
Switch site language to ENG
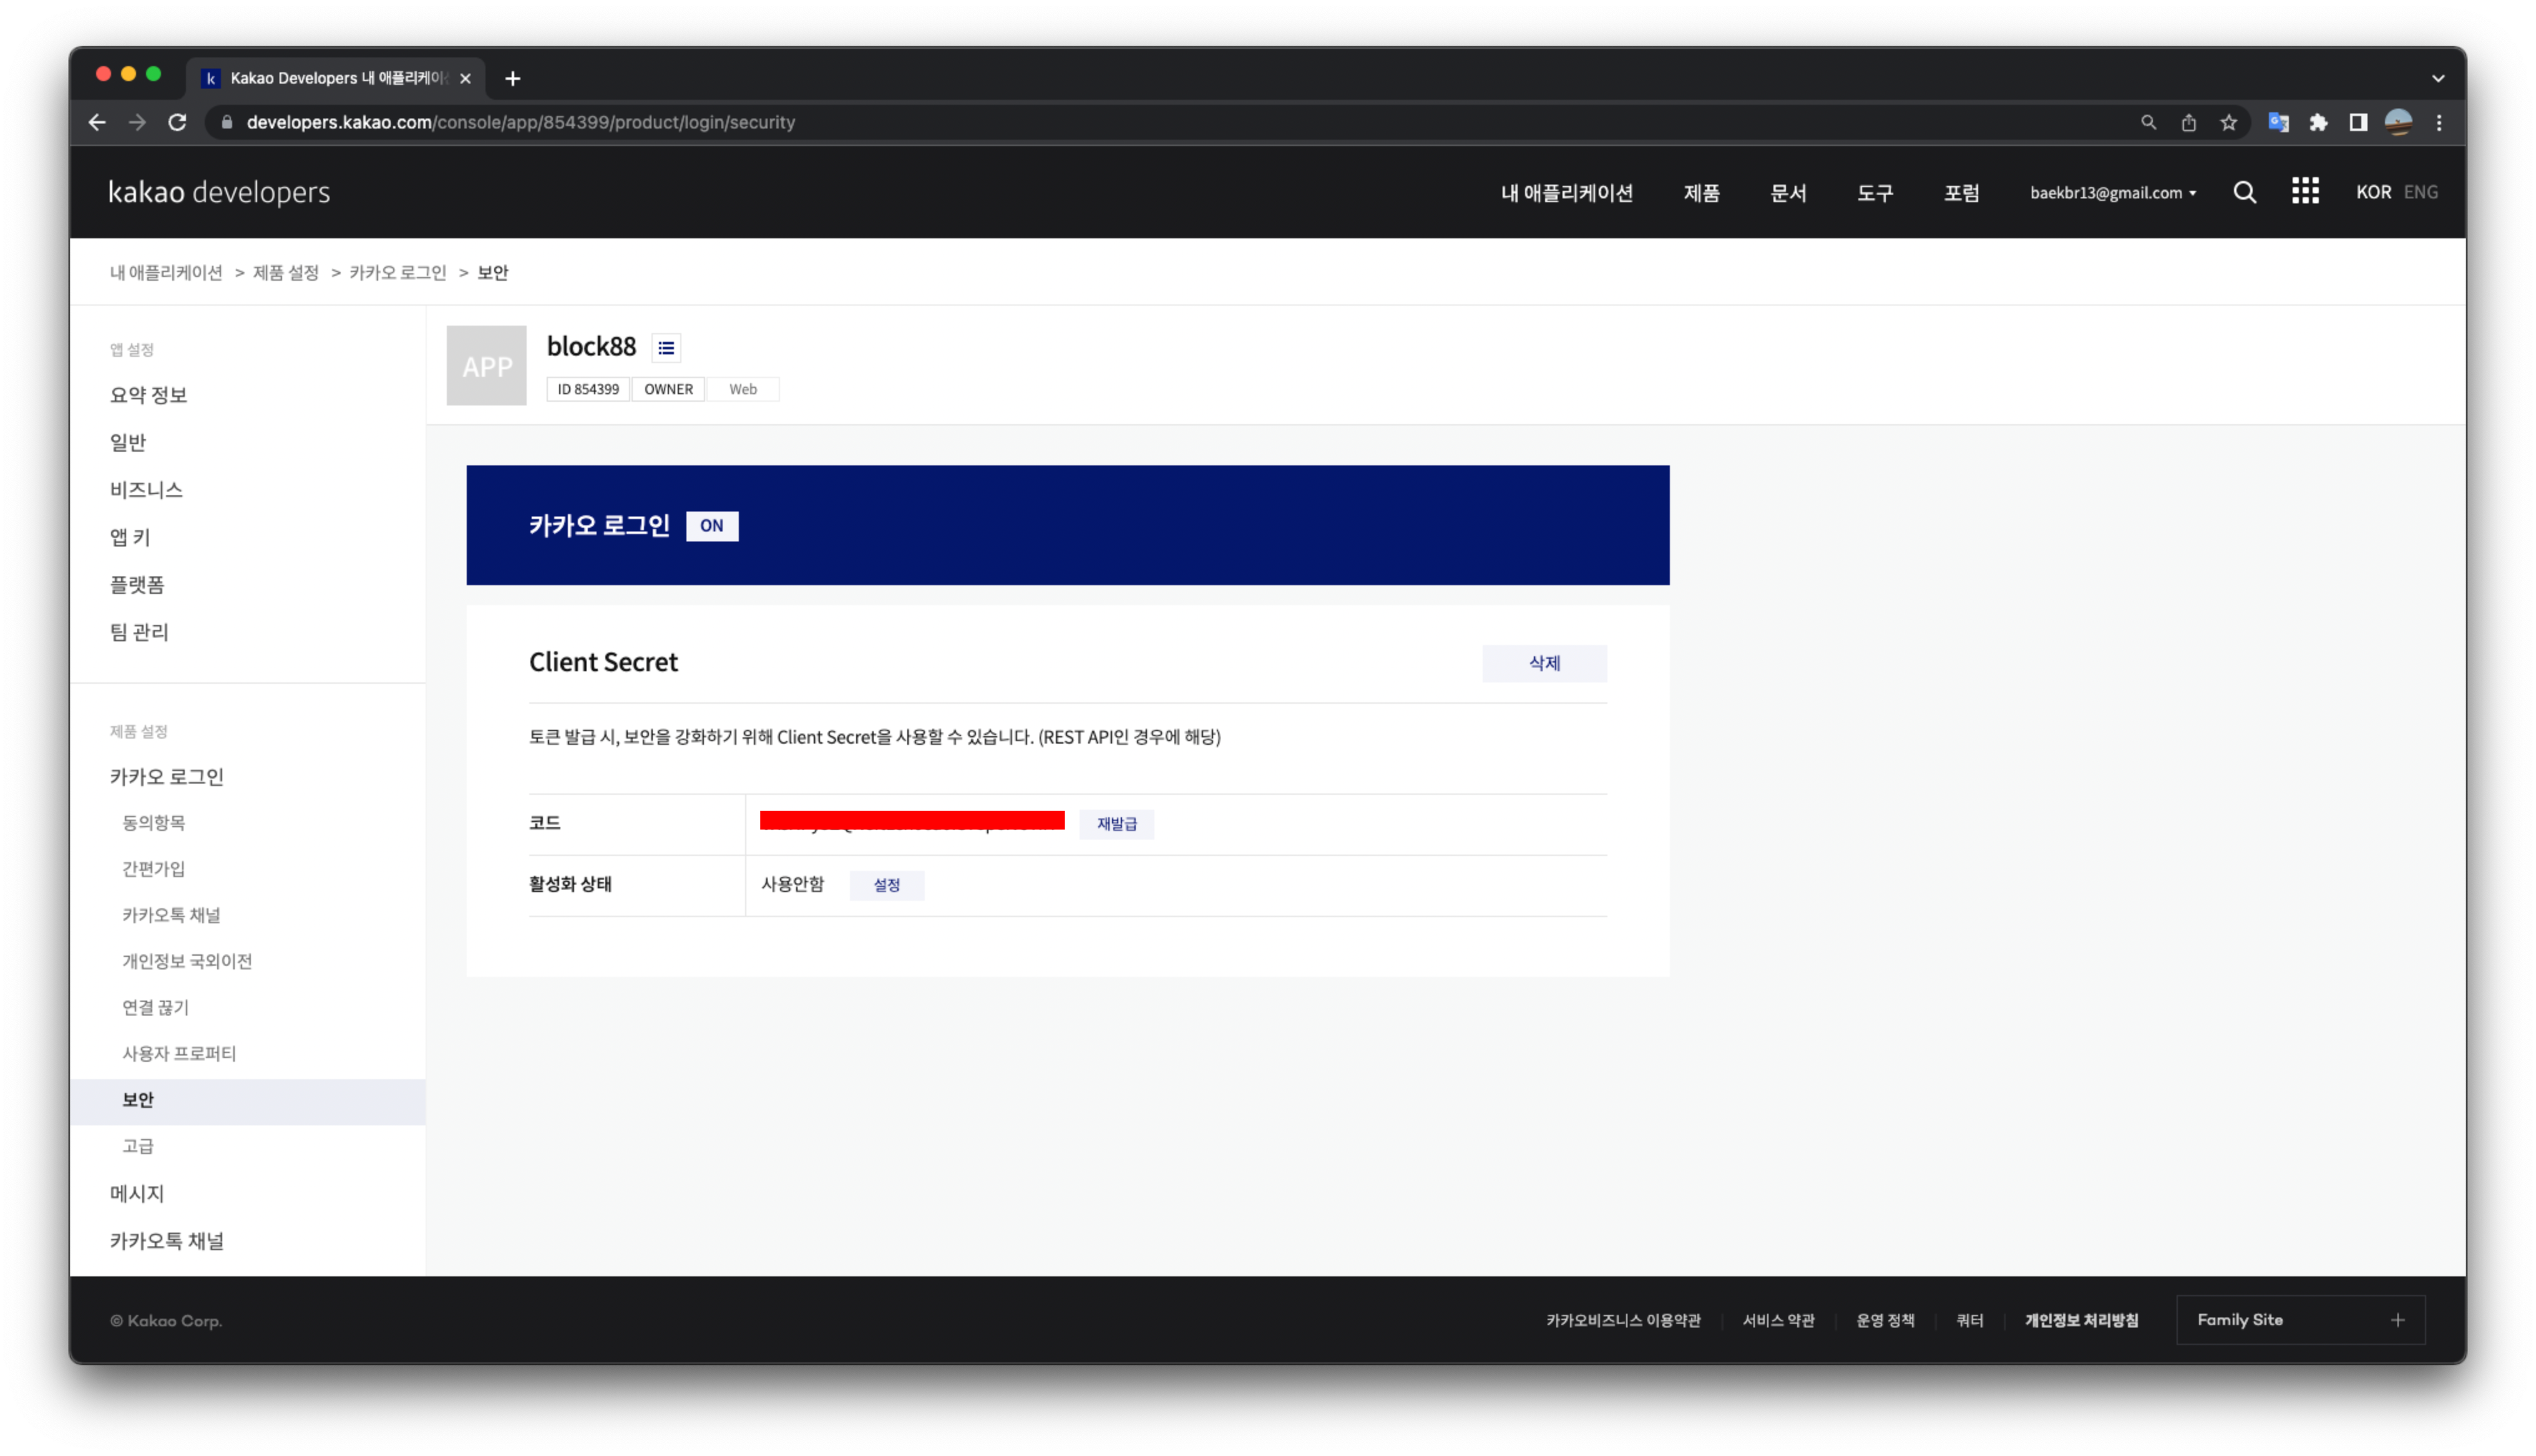(x=2420, y=192)
